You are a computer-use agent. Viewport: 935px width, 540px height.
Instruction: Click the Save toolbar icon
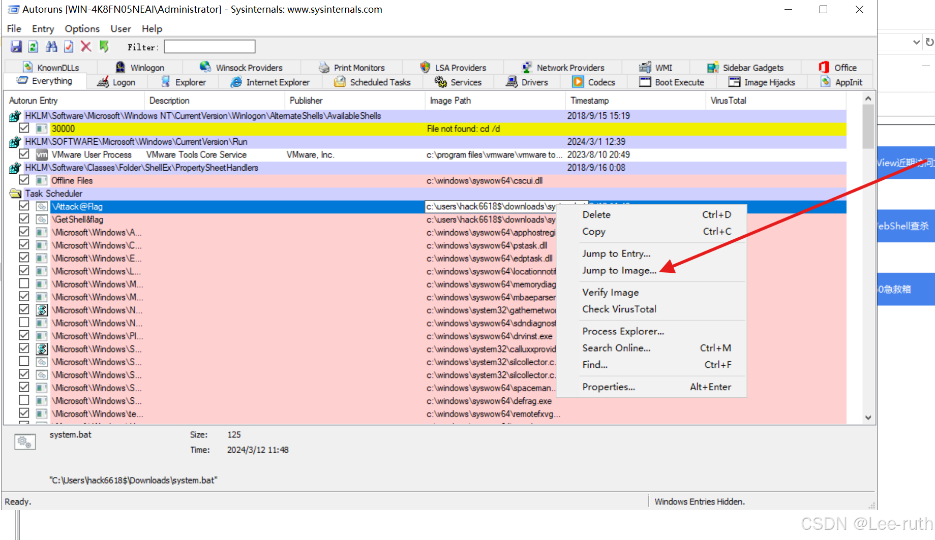click(16, 47)
